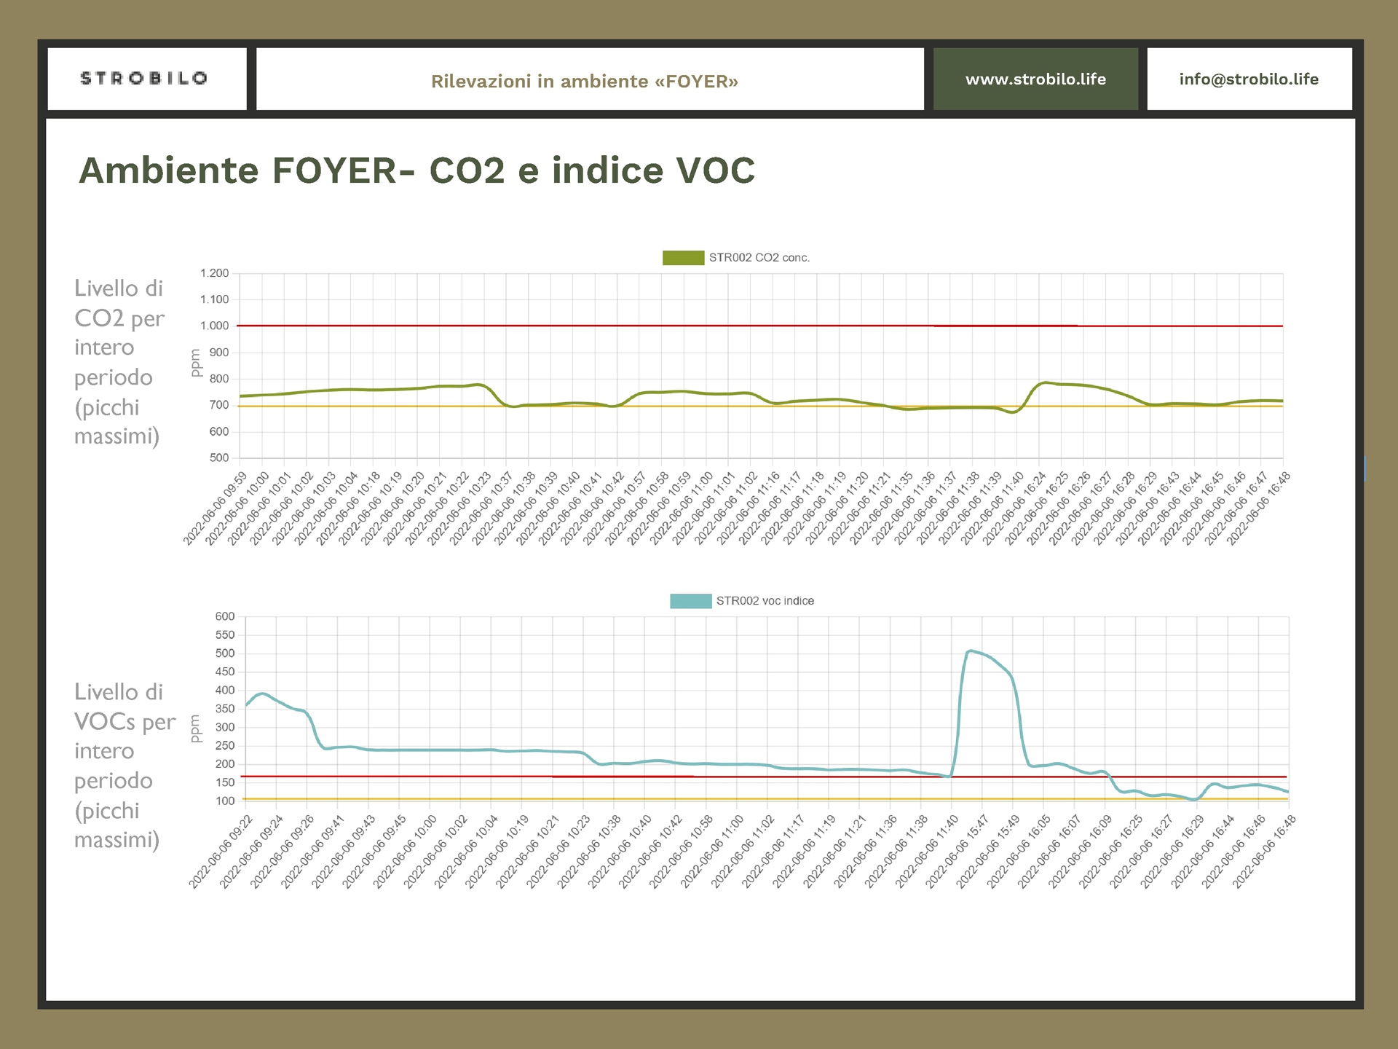This screenshot has width=1398, height=1049.
Task: Click the info@strobilo.life email link
Action: click(x=1248, y=79)
